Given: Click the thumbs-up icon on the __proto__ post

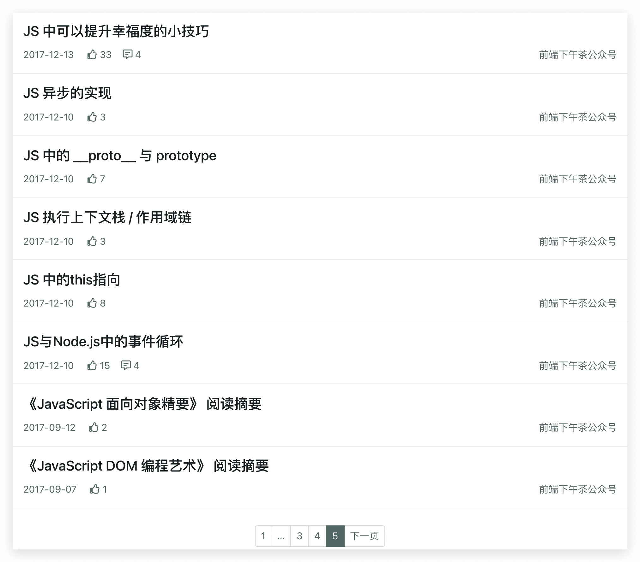Looking at the screenshot, I should (x=92, y=179).
